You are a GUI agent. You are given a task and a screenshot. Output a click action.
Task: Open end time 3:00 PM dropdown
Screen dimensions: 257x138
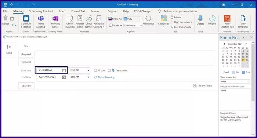point(88,77)
